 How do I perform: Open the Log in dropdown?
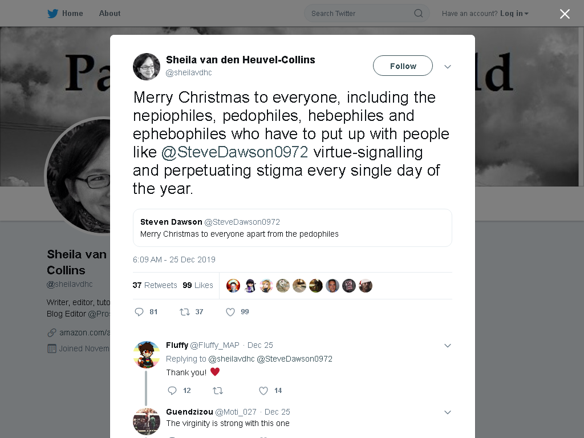(x=514, y=14)
